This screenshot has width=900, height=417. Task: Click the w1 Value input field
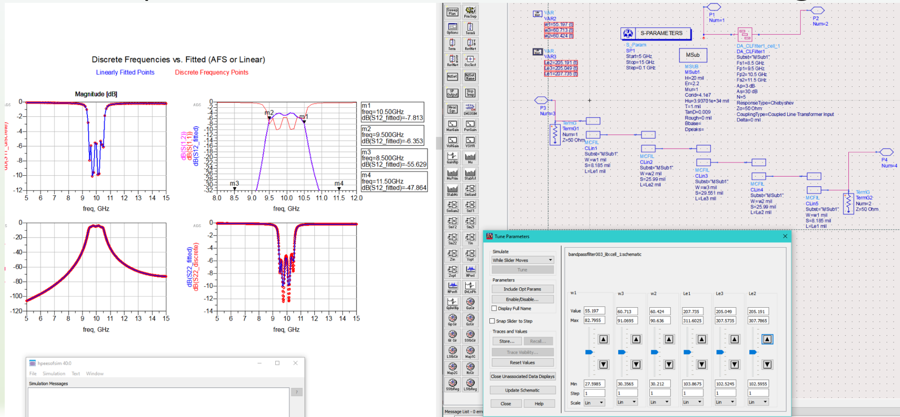594,311
